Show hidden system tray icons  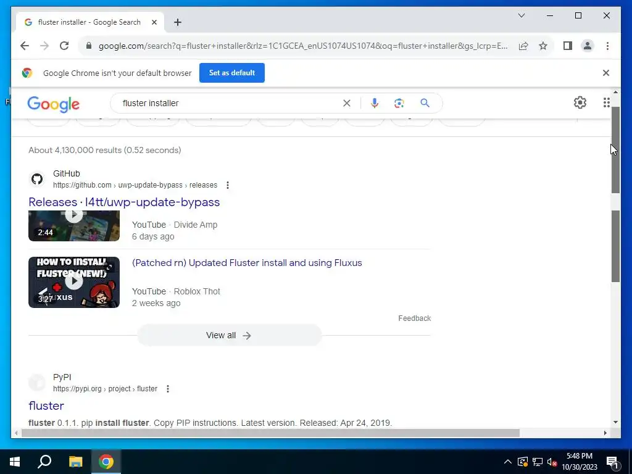(508, 462)
